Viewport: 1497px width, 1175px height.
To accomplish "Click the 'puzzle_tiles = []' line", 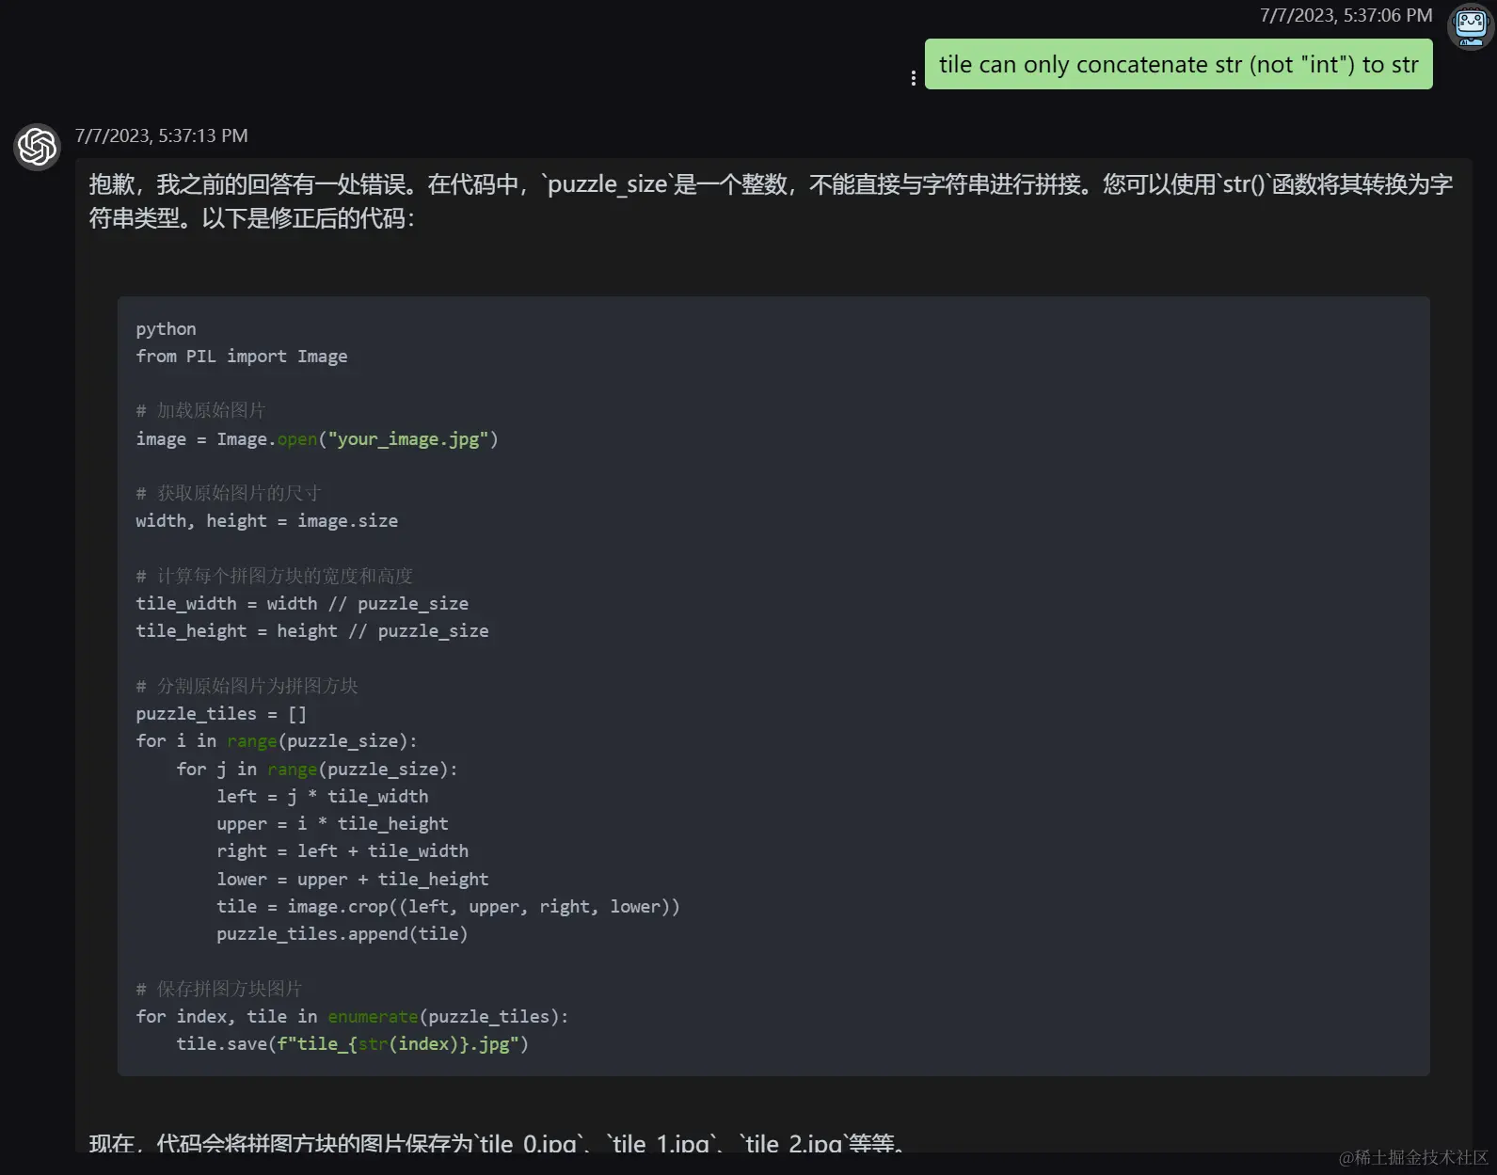I will [221, 714].
